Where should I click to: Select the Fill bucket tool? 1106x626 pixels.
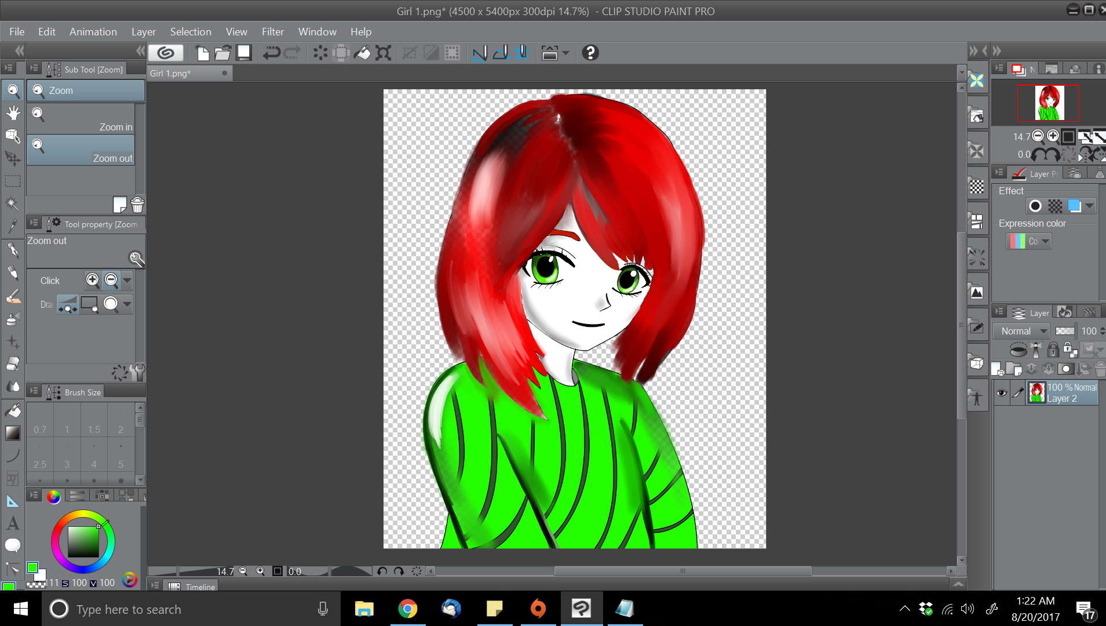(13, 410)
